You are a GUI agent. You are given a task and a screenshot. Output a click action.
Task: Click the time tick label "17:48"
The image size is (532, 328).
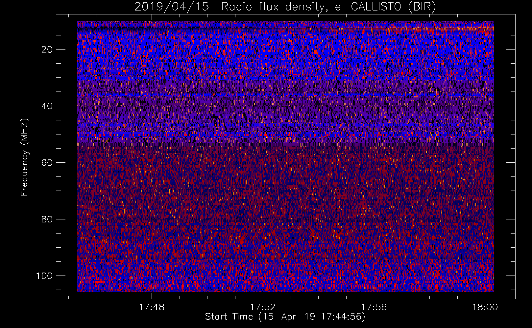[x=152, y=307]
